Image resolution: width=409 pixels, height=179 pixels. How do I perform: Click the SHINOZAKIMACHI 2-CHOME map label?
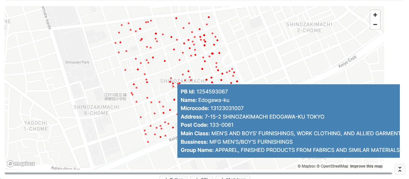309,27
